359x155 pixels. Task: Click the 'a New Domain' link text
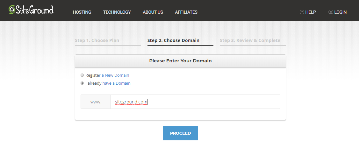(115, 75)
